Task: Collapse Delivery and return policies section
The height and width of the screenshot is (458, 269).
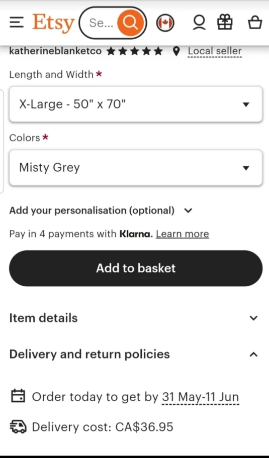Action: pyautogui.click(x=134, y=354)
